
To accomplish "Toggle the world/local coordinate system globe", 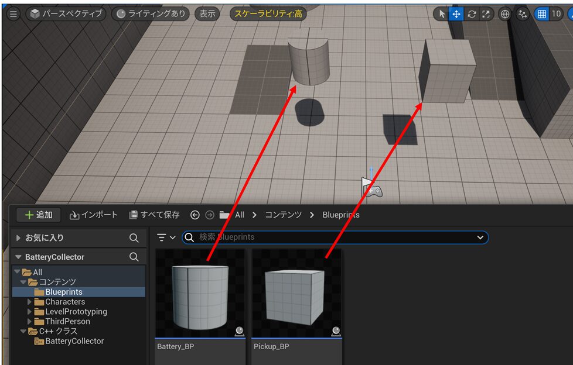I will [x=504, y=14].
